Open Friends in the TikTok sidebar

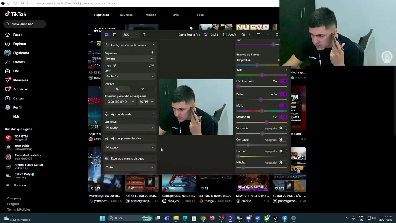click(19, 62)
